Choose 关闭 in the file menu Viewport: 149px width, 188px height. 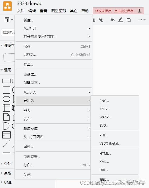pyautogui.click(x=54, y=175)
